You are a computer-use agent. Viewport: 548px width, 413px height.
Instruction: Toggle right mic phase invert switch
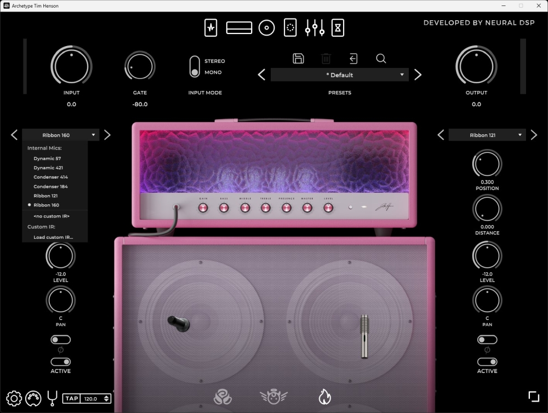coord(487,340)
